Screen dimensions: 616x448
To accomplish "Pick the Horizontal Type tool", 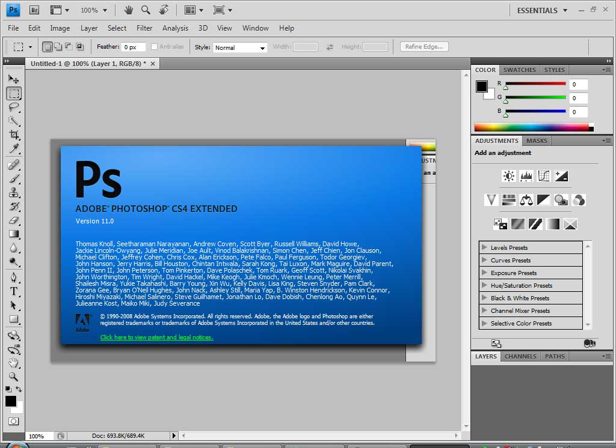I will pos(14,291).
